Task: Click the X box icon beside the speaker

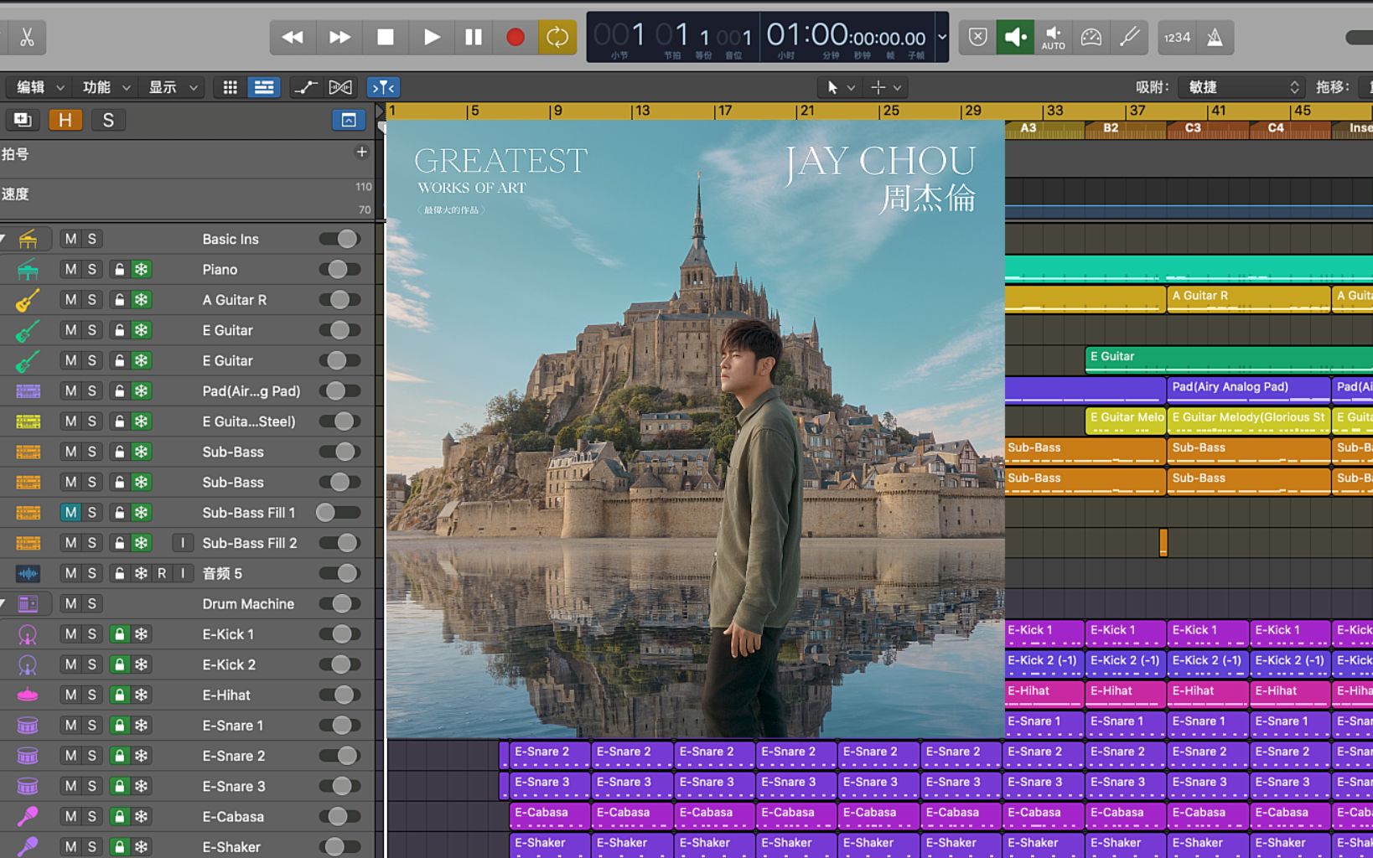Action: pos(977,38)
